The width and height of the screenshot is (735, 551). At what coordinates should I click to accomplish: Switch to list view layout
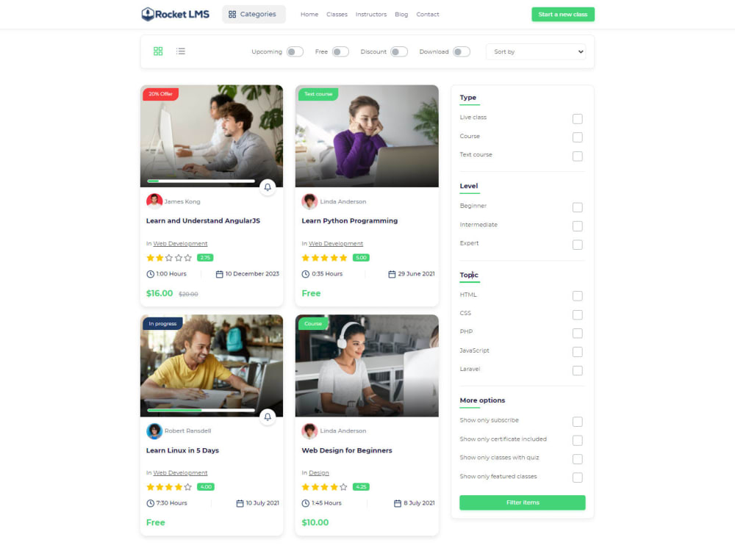(181, 51)
